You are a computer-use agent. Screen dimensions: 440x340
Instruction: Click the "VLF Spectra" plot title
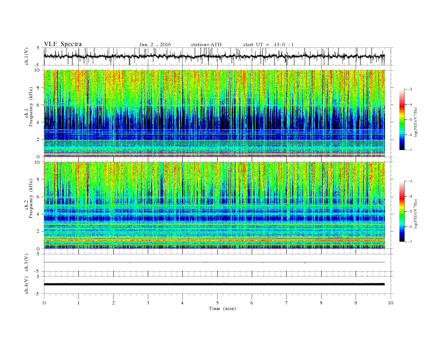point(63,44)
